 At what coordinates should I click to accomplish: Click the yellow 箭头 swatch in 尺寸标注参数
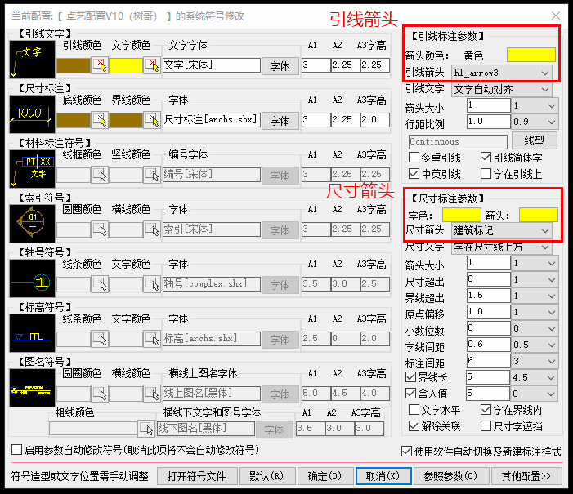tap(539, 215)
